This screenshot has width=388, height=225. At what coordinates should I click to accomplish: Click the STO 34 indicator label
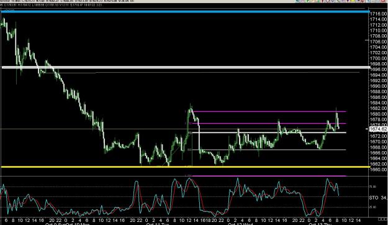tap(377, 198)
